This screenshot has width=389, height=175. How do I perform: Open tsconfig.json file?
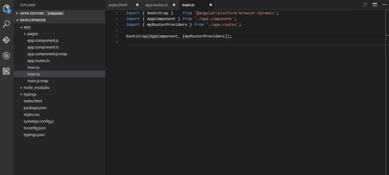(35, 128)
